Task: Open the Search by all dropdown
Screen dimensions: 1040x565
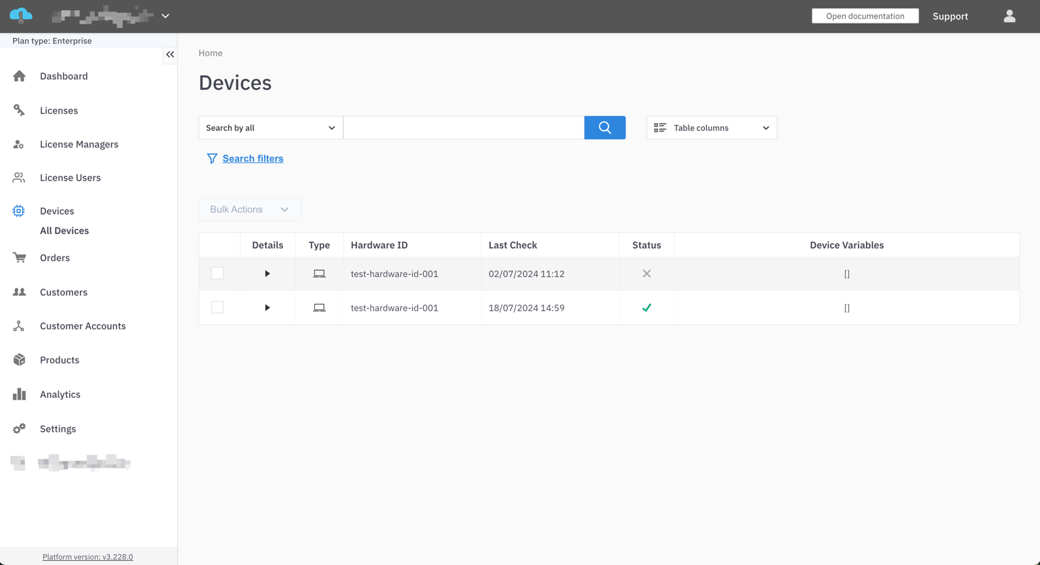Action: point(270,128)
